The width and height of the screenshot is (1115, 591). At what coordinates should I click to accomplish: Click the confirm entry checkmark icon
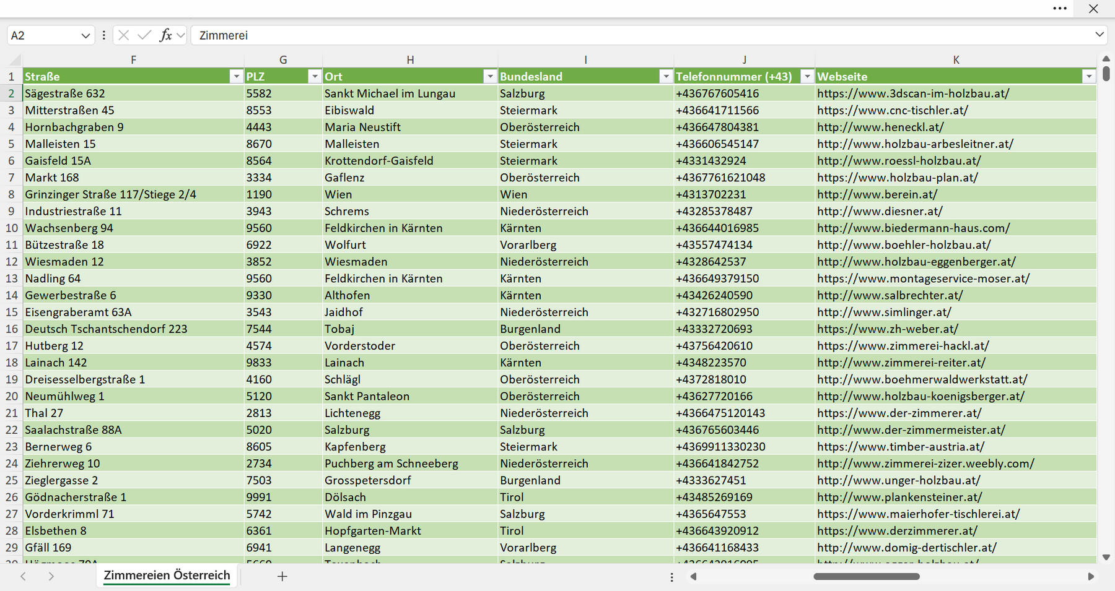pyautogui.click(x=144, y=35)
